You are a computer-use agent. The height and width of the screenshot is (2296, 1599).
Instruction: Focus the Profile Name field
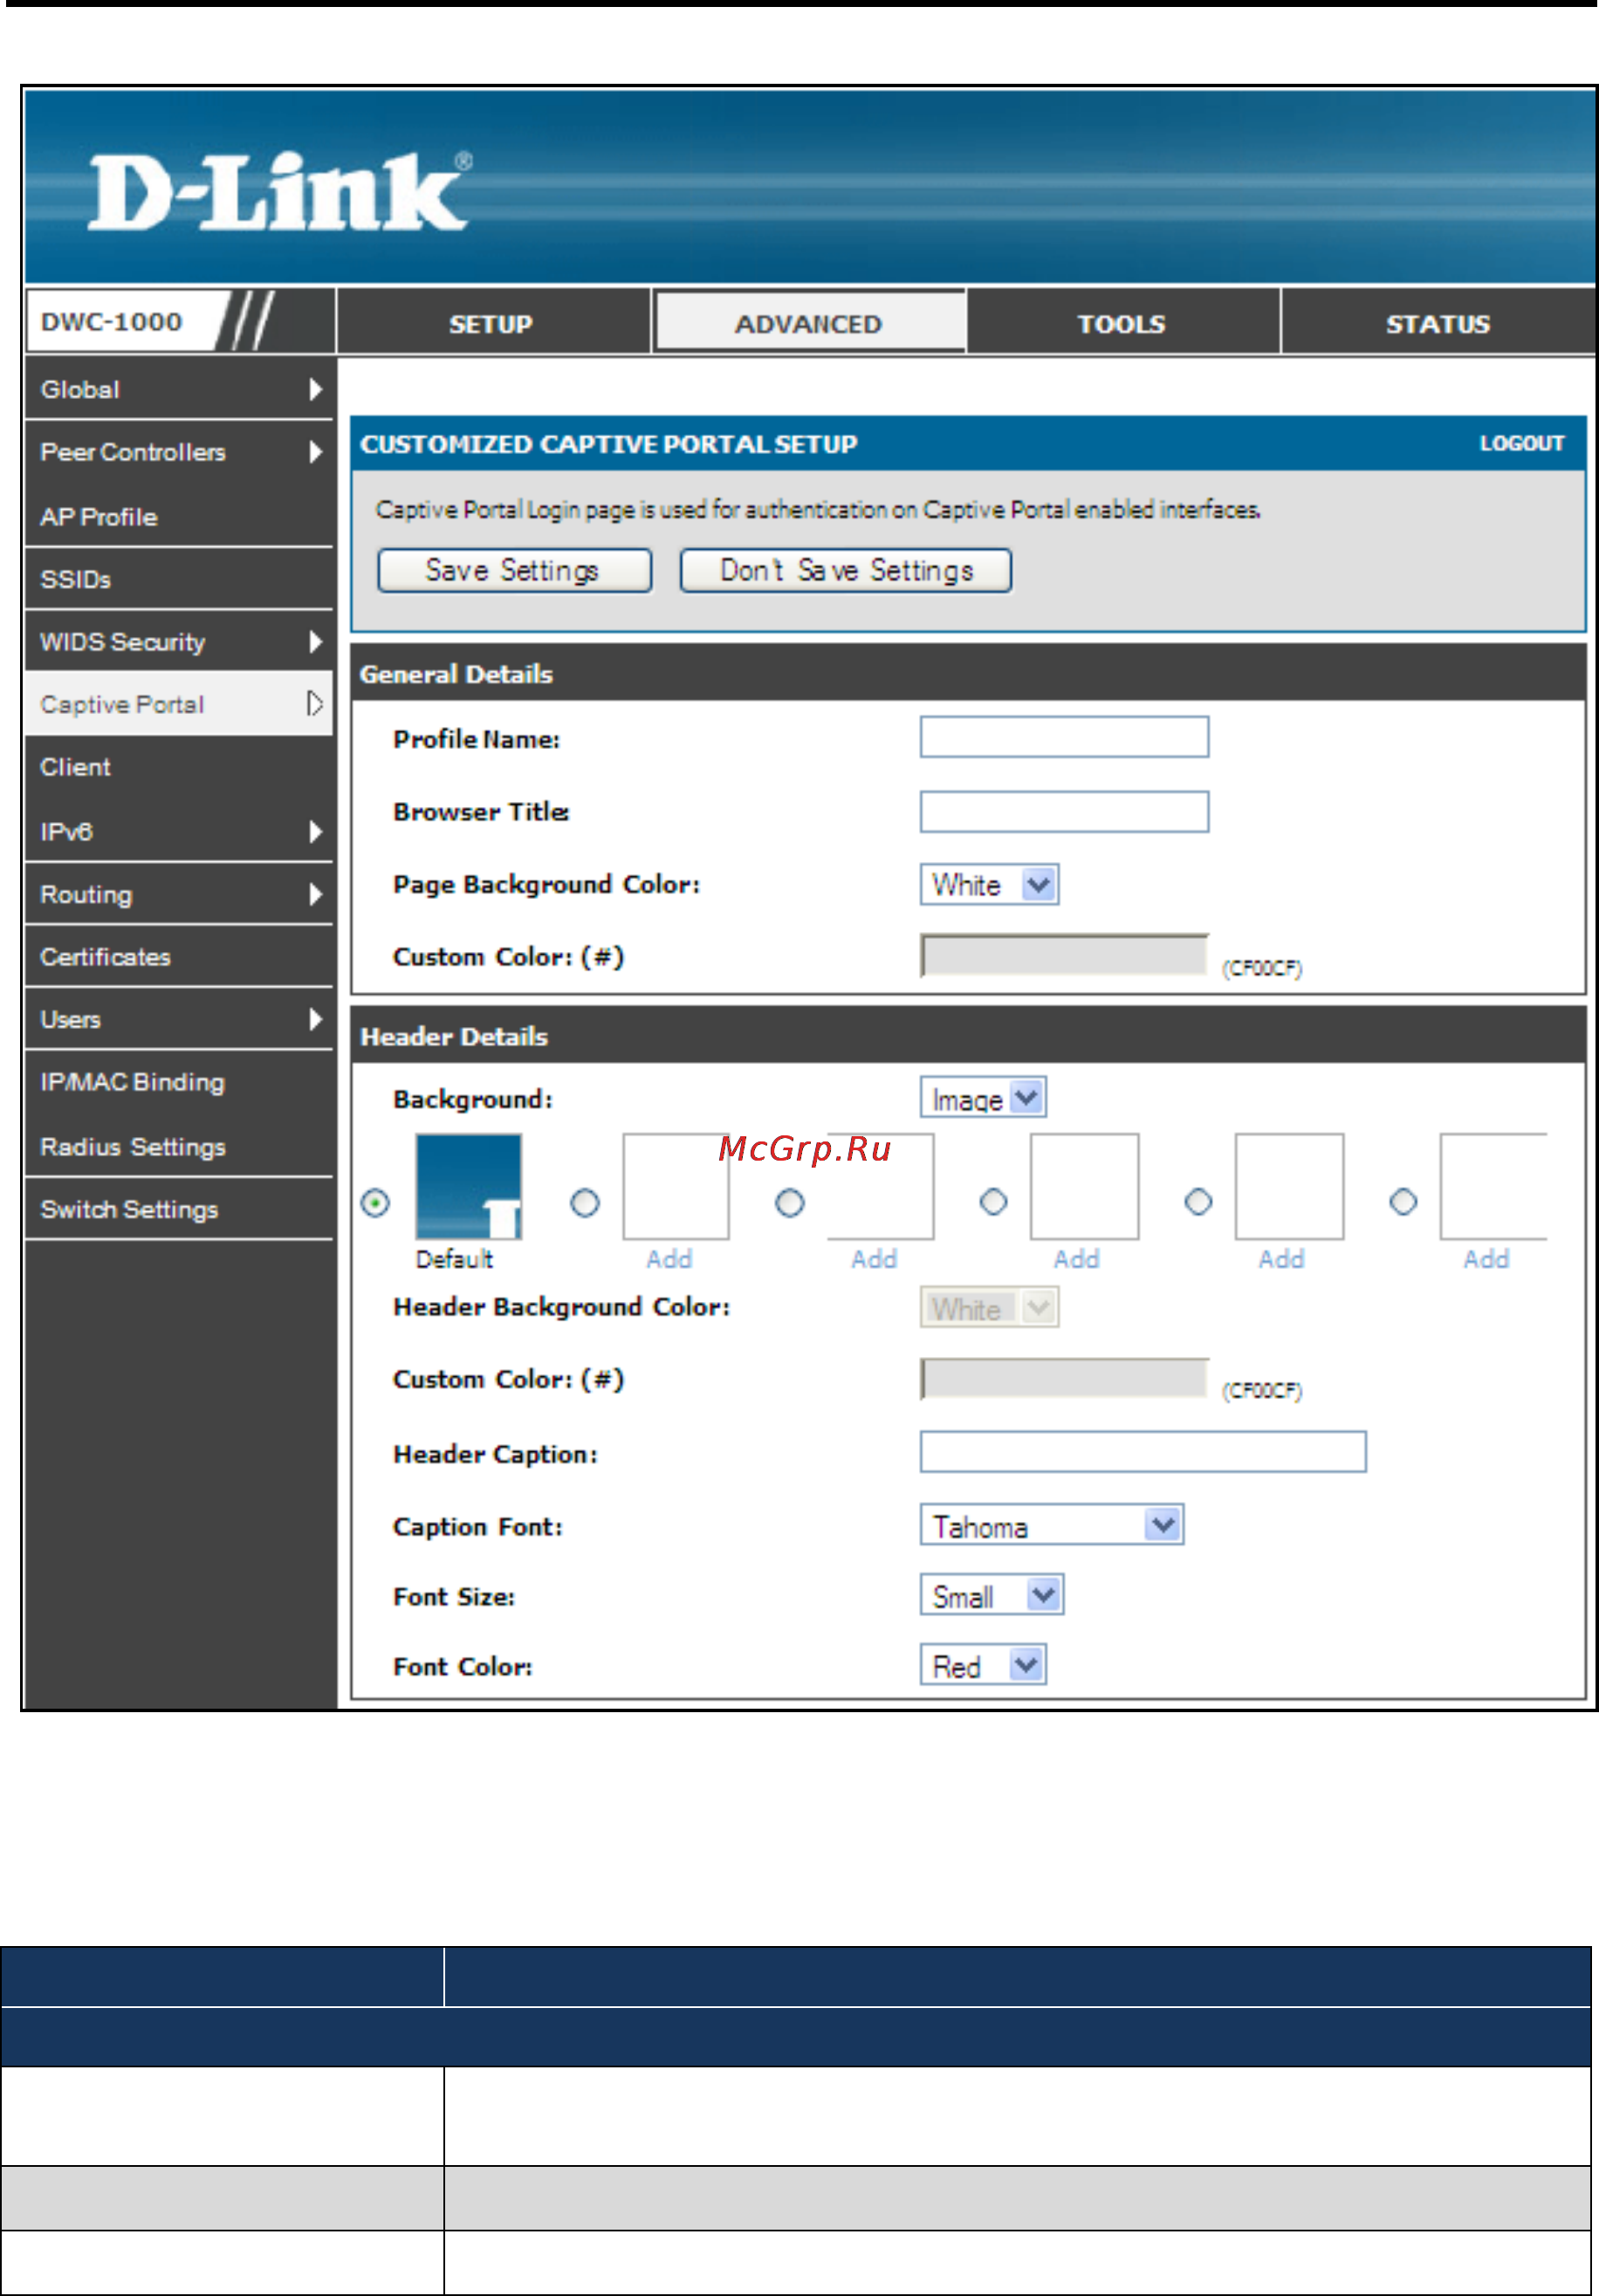tap(1064, 737)
